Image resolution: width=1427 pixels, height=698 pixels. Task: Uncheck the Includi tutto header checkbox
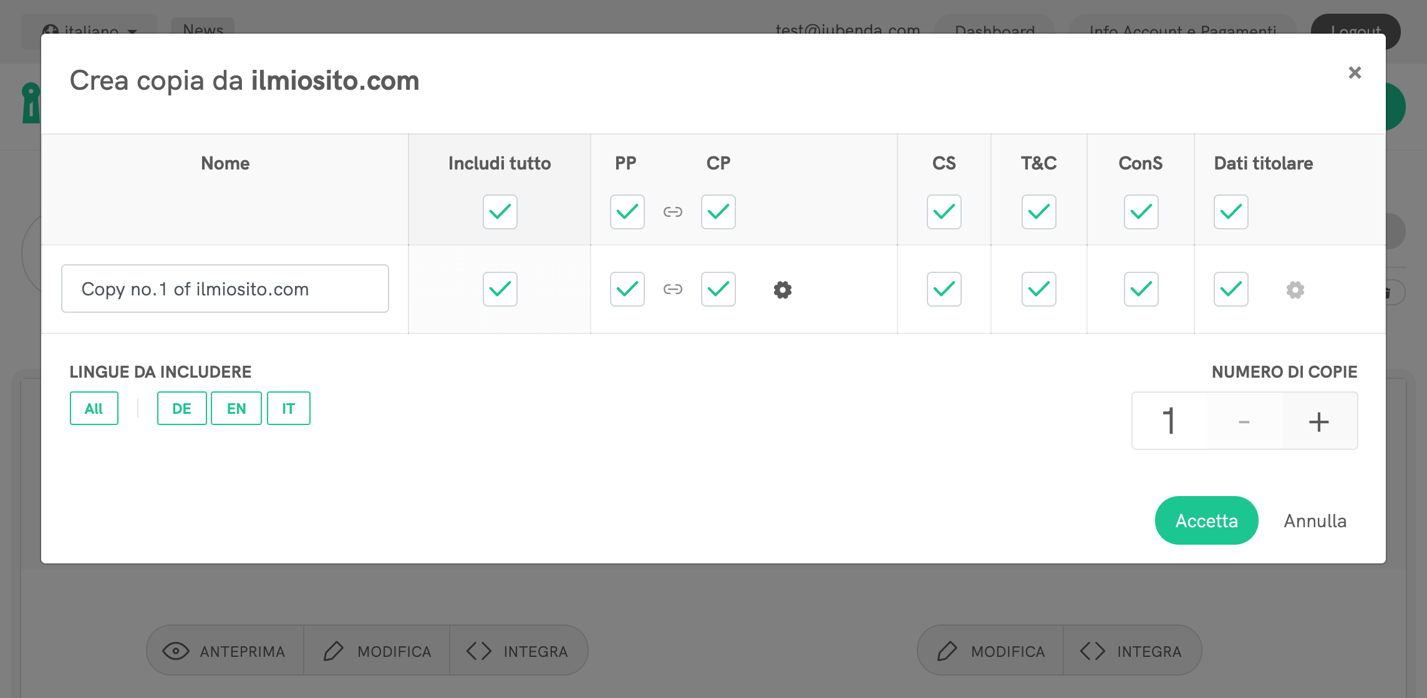(500, 212)
